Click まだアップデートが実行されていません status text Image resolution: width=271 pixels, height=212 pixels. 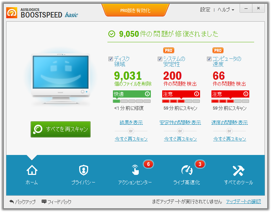click(187, 201)
